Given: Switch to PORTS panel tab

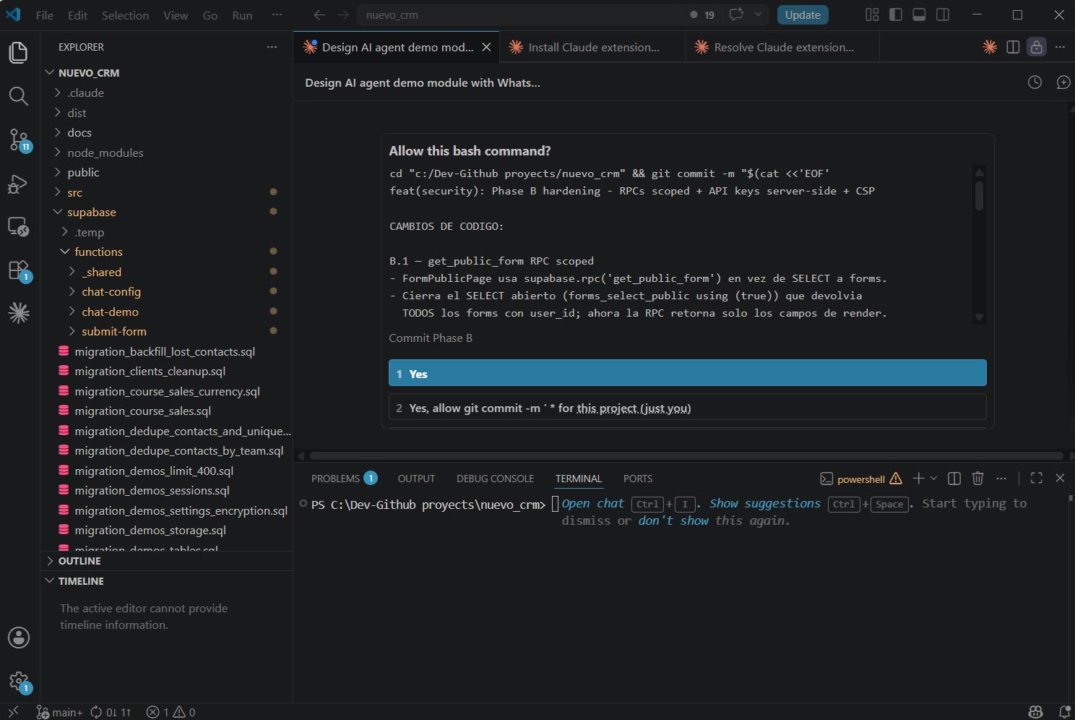Looking at the screenshot, I should pyautogui.click(x=638, y=479).
